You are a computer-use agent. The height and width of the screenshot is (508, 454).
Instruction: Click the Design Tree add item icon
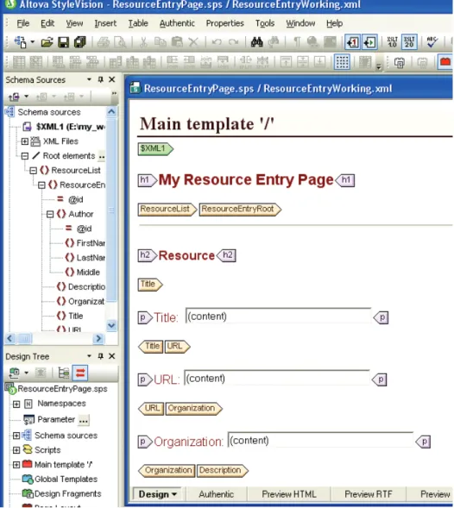point(14,373)
